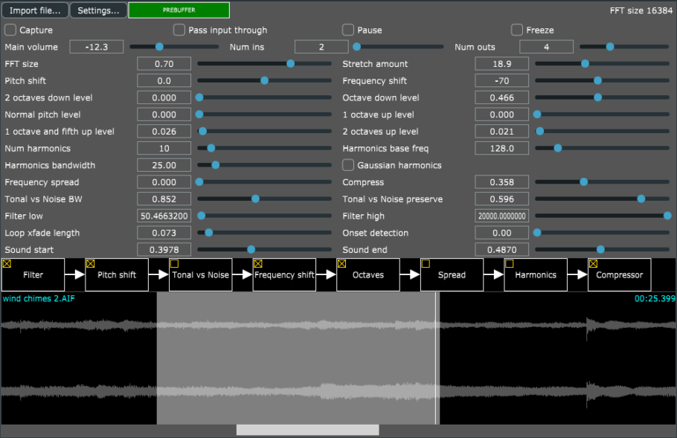The height and width of the screenshot is (438, 677).
Task: Enable the Capture checkbox
Action: [x=10, y=30]
